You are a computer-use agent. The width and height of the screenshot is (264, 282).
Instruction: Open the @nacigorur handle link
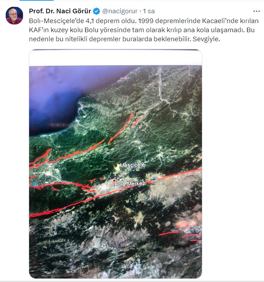coord(120,11)
